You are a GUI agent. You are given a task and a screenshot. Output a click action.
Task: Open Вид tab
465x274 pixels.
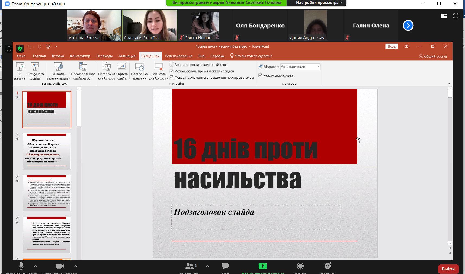tap(201, 56)
